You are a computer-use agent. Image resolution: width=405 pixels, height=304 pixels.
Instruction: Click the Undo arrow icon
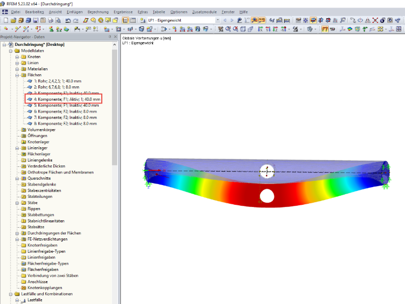tap(68, 20)
